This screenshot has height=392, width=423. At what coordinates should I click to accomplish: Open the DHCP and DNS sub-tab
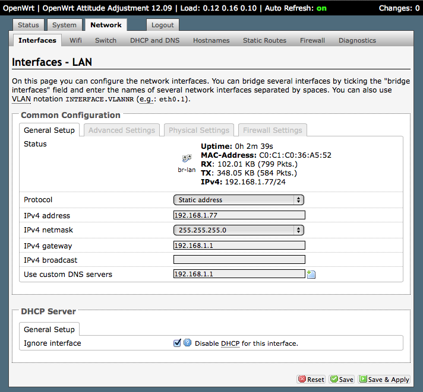(155, 40)
